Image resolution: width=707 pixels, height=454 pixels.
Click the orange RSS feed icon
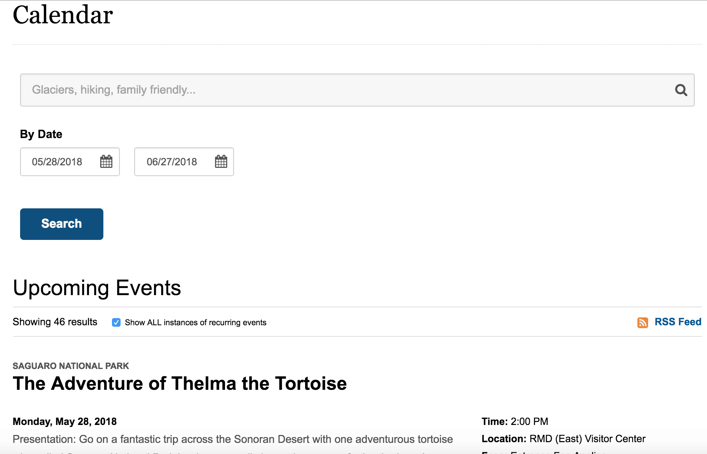tap(642, 322)
